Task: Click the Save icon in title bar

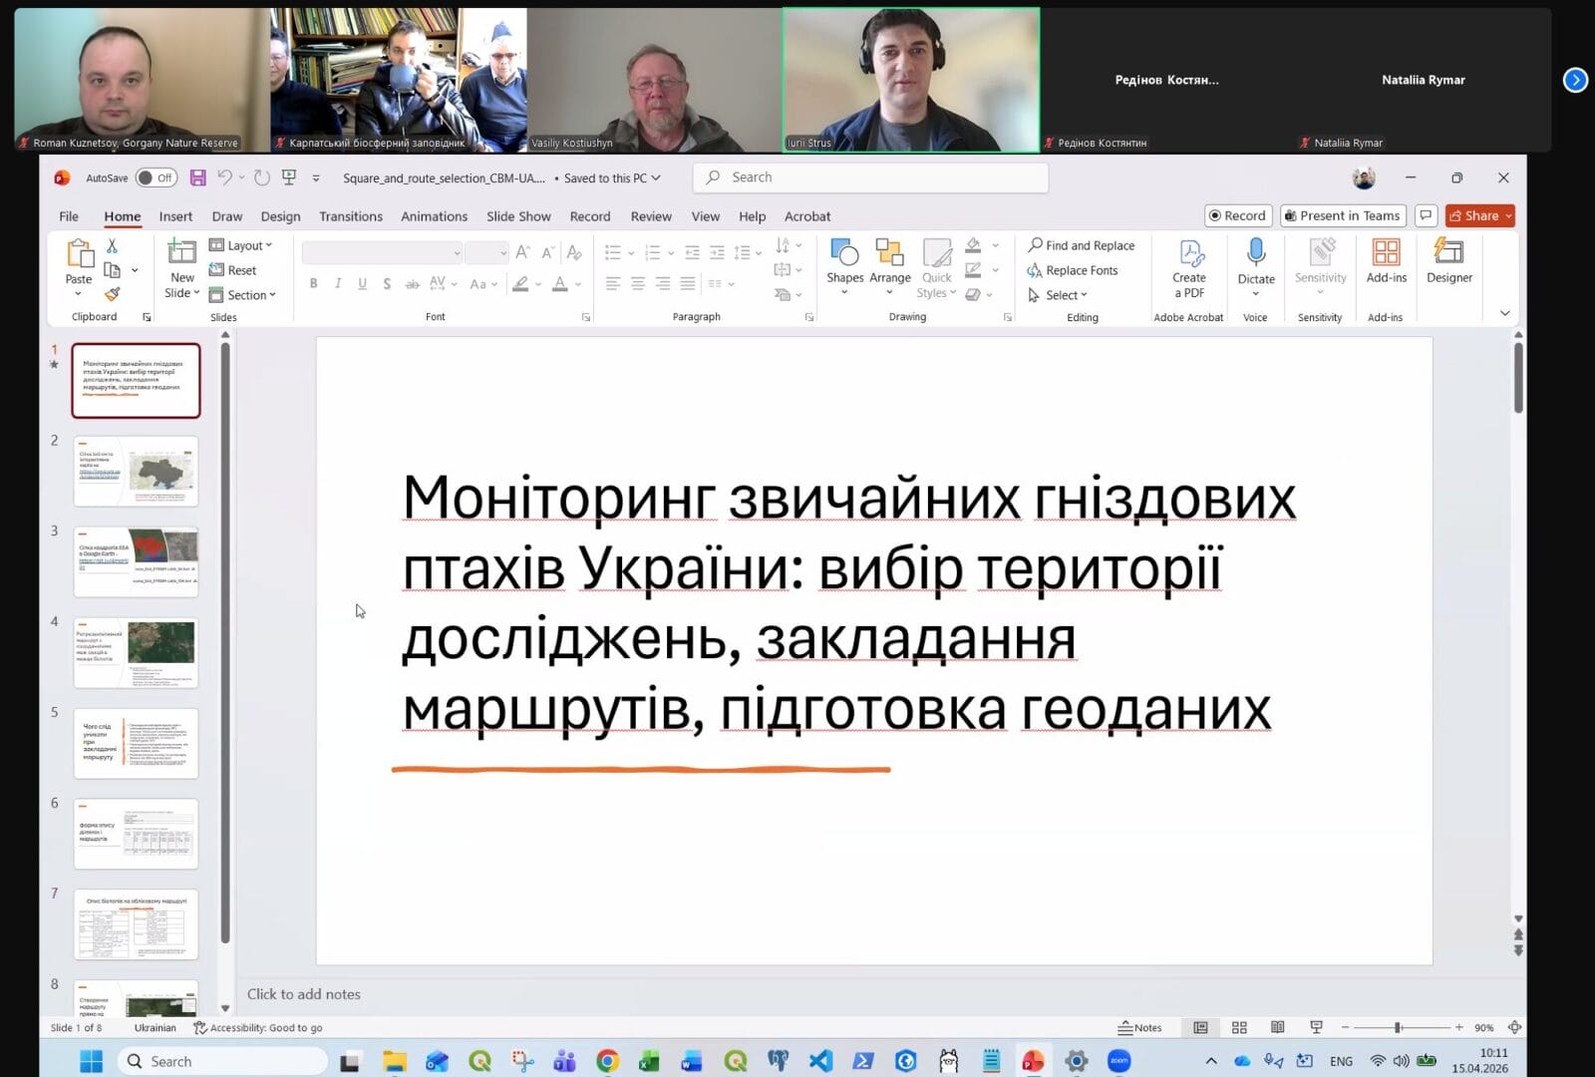Action: [x=197, y=178]
